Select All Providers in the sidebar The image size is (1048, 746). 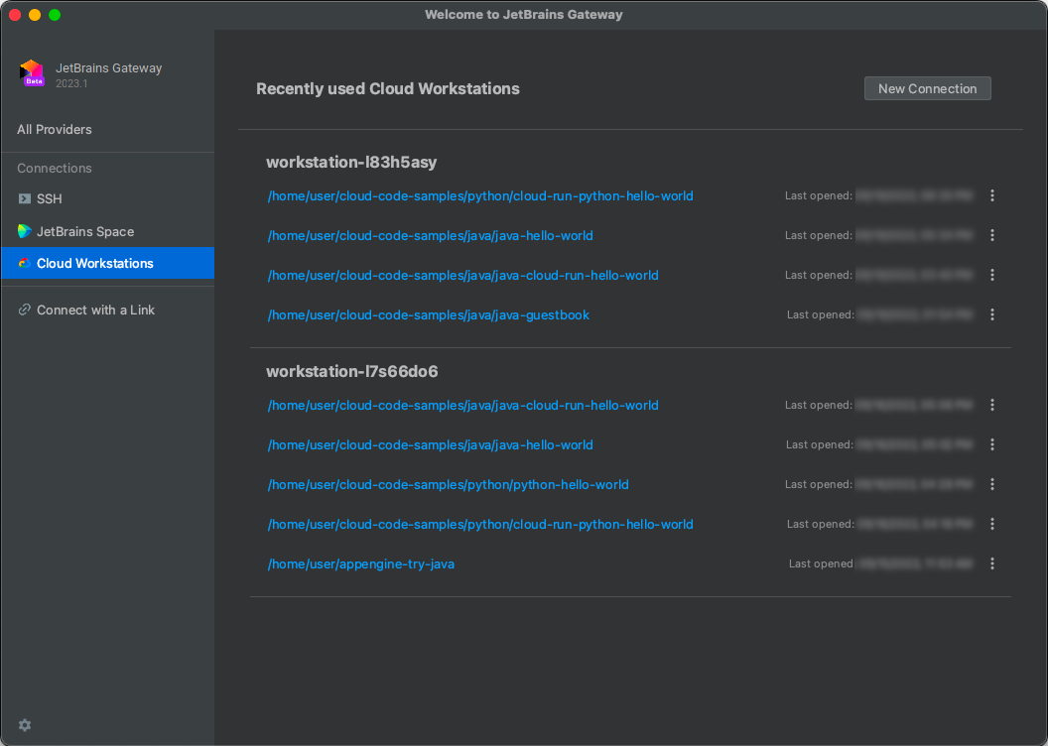(55, 129)
